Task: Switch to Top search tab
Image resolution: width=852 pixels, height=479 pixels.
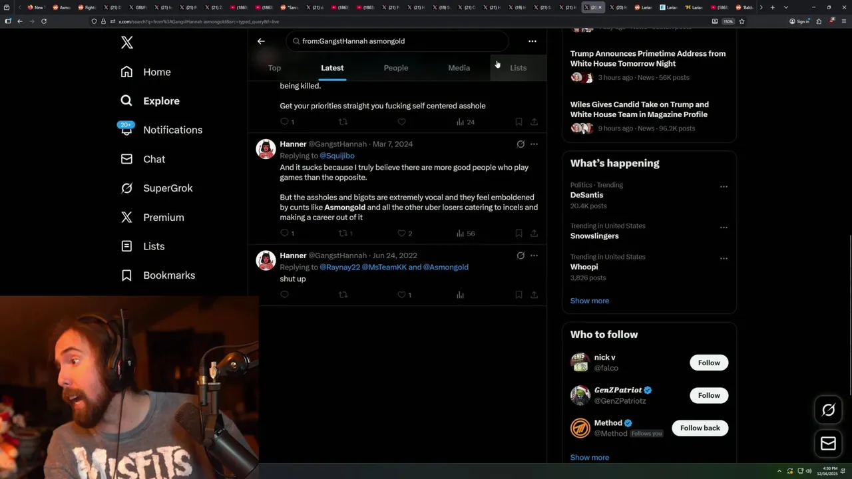Action: point(274,68)
